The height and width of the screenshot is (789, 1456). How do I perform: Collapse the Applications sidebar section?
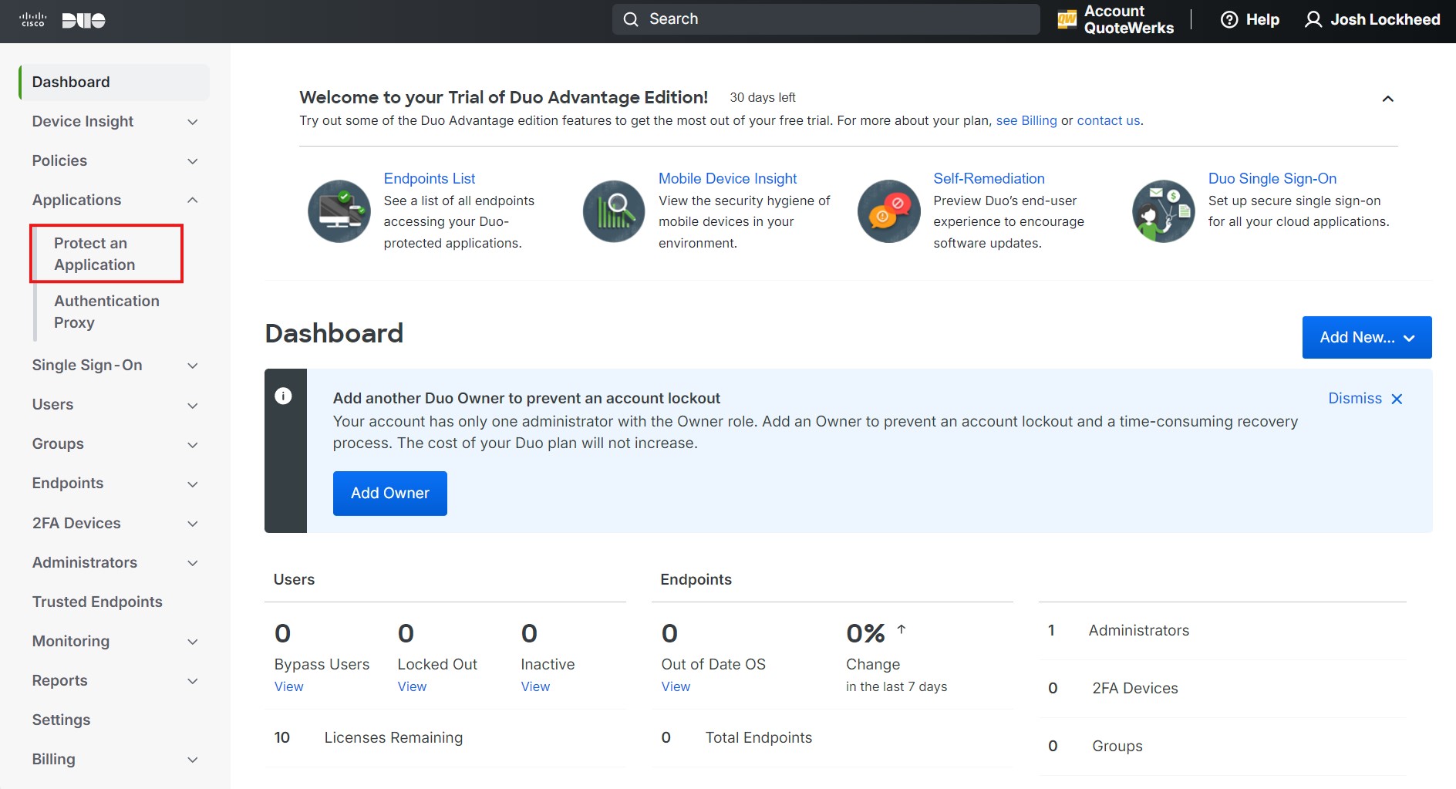[192, 201]
